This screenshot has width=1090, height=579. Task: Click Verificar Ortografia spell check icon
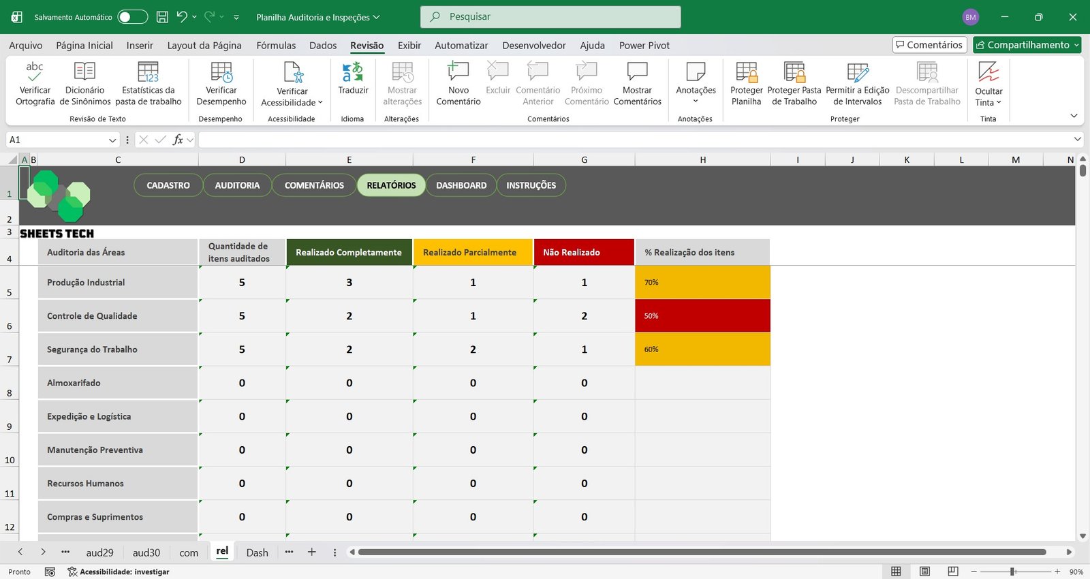[35, 72]
